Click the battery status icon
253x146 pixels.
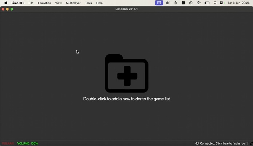(x=207, y=3)
